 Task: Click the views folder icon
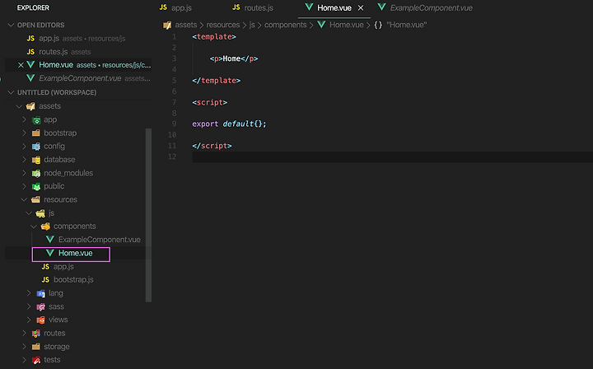(x=41, y=320)
